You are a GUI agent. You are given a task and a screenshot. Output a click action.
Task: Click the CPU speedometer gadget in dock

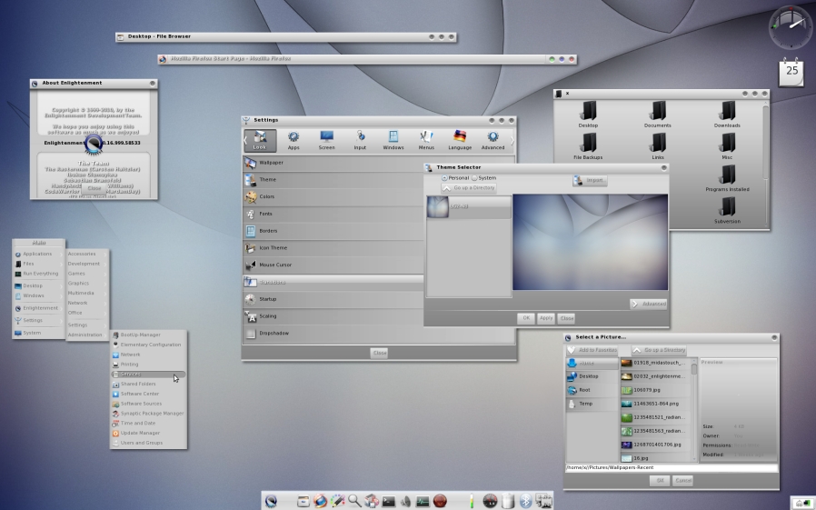coord(490,501)
